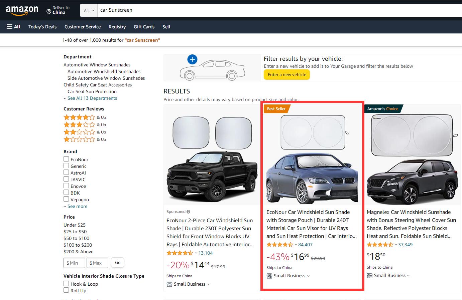The height and width of the screenshot is (300, 462).
Task: Open EcoNour 2-Piece Car Windshield Sun Shade title
Action: [210, 232]
